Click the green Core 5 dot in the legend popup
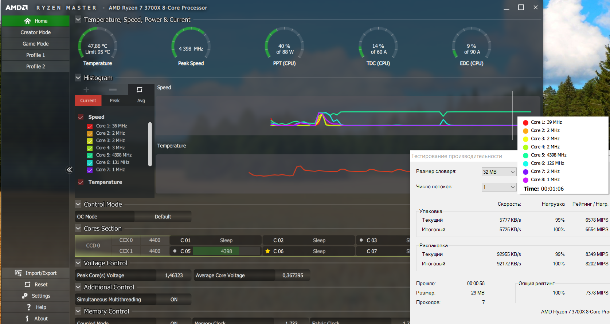Image resolution: width=610 pixels, height=324 pixels. 525,155
